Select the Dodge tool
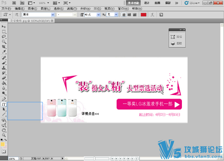224x161 pixels. tap(4, 93)
